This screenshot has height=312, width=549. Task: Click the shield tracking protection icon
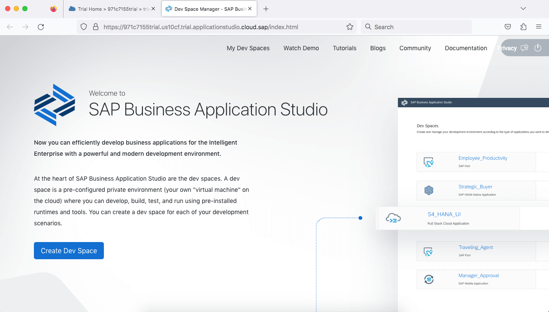84,27
